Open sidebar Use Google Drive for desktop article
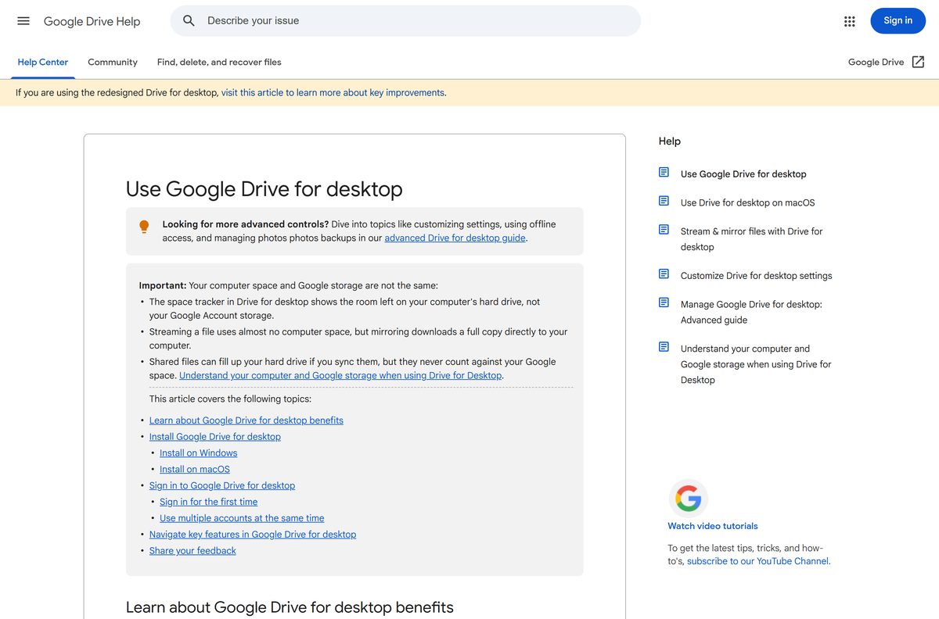Screen dimensions: 939x619 [743, 174]
